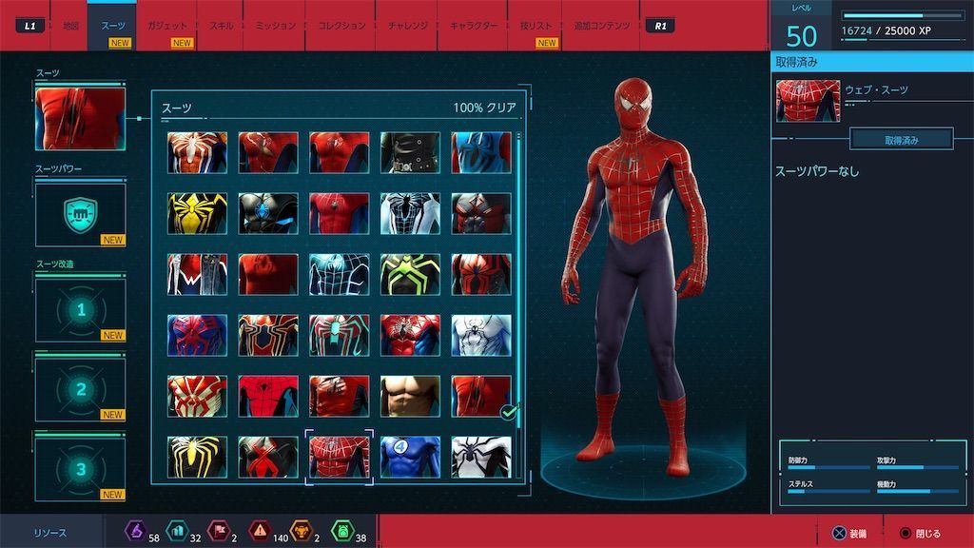974x548 pixels.
Task: Click the suit grid vertical scrollbar
Action: pyautogui.click(x=518, y=304)
